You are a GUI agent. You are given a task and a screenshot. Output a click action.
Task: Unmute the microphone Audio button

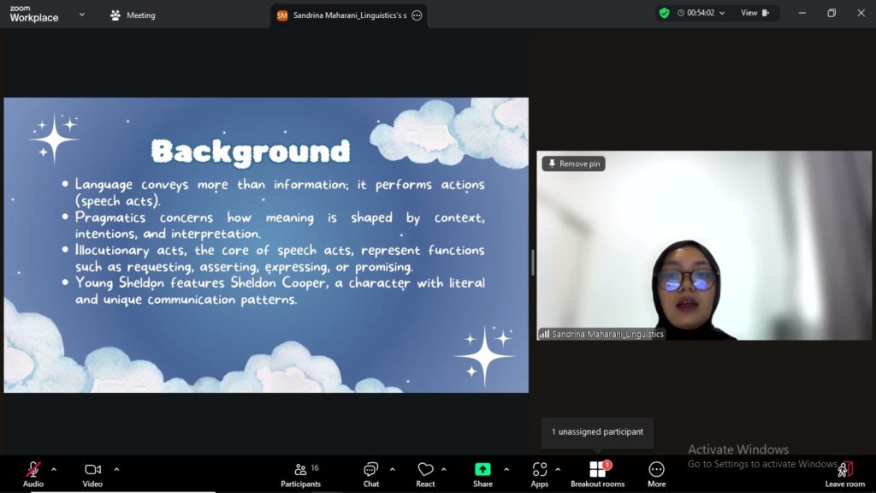point(33,474)
